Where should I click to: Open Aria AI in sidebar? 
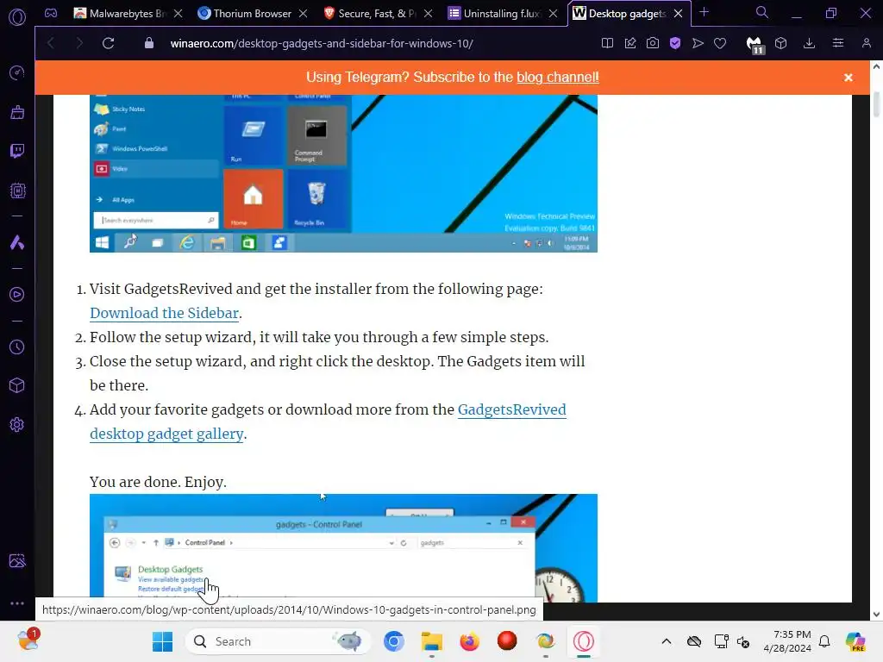(17, 242)
